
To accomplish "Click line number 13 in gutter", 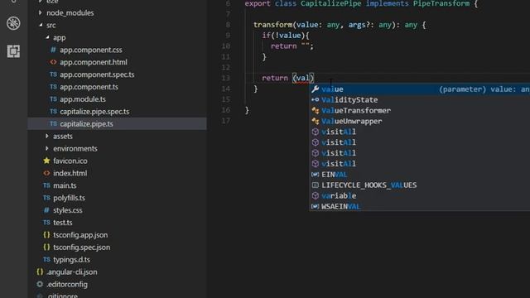I will pyautogui.click(x=226, y=78).
